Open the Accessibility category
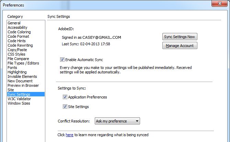 pos(18,27)
